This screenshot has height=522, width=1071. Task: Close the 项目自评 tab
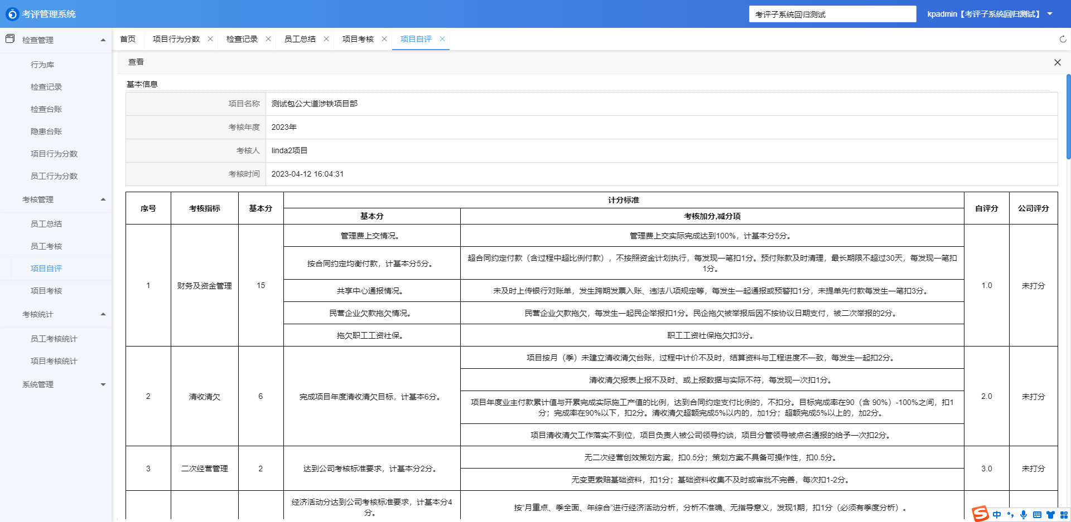(x=442, y=39)
